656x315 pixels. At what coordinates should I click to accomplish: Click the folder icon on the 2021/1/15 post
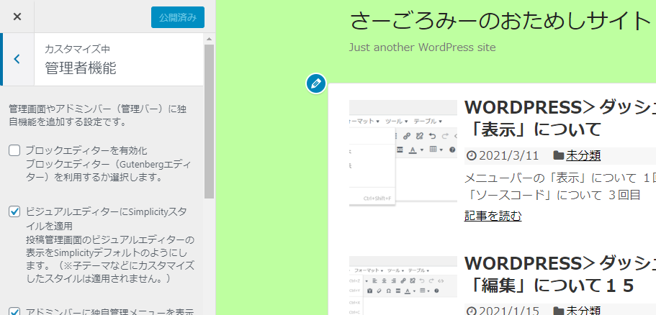tap(558, 311)
